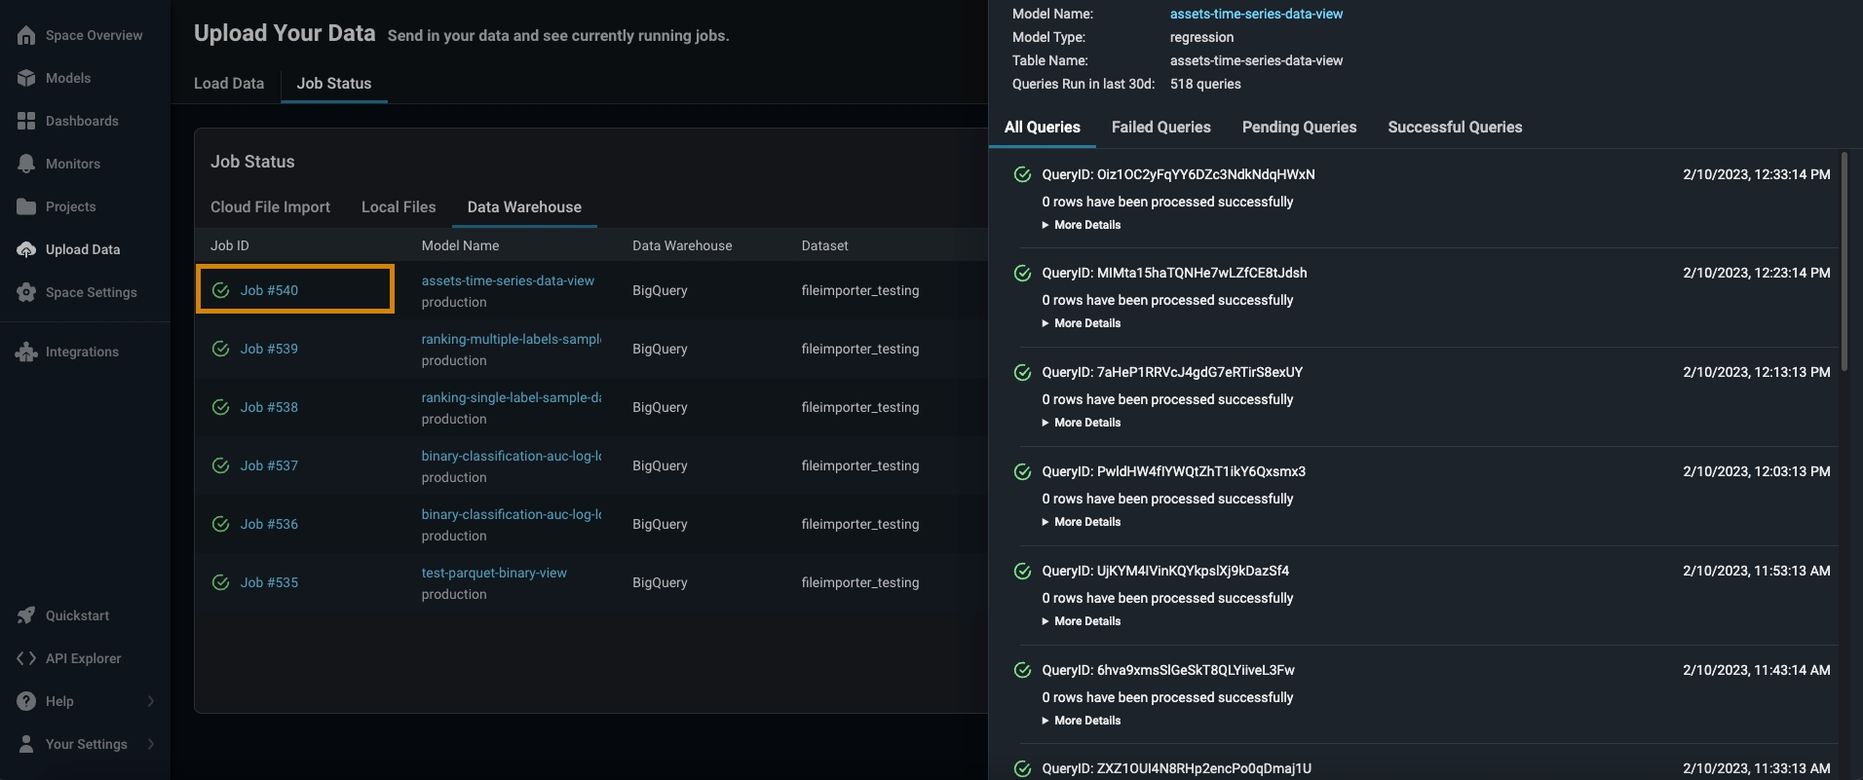Image resolution: width=1863 pixels, height=780 pixels.
Task: Expand the Help submenu chevron
Action: click(x=151, y=701)
